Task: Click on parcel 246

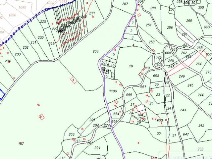Action: click(x=182, y=76)
